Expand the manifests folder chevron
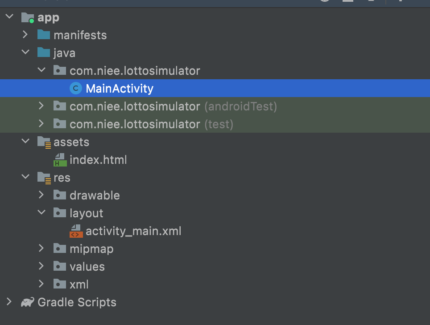430x325 pixels. tap(25, 34)
